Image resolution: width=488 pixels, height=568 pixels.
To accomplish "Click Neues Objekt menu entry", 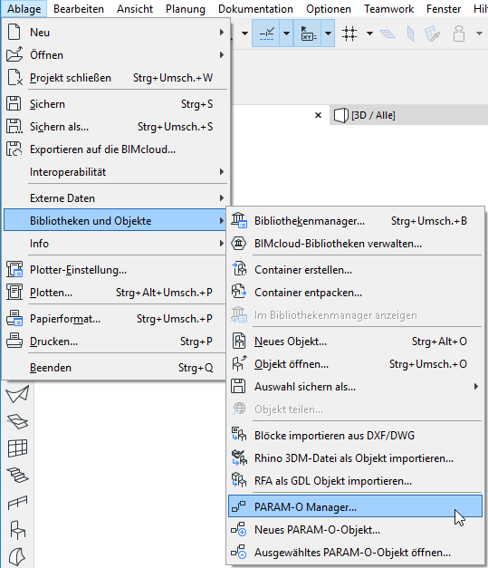I will click(x=355, y=342).
